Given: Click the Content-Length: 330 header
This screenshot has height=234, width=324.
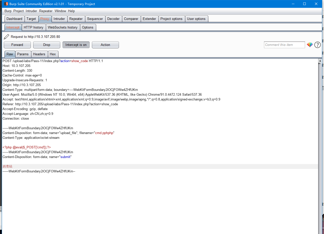Looking at the screenshot, I should click(17, 71).
